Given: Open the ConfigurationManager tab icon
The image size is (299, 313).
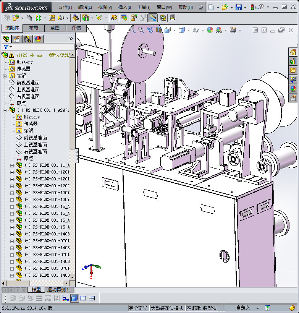Looking at the screenshot, I should pyautogui.click(x=27, y=39).
